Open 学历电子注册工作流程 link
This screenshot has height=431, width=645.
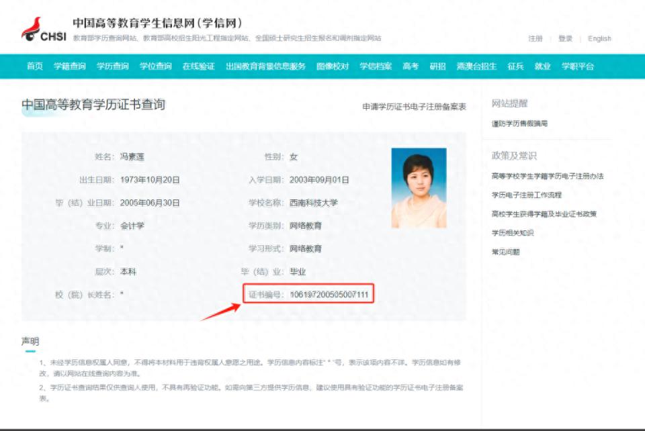coord(526,195)
